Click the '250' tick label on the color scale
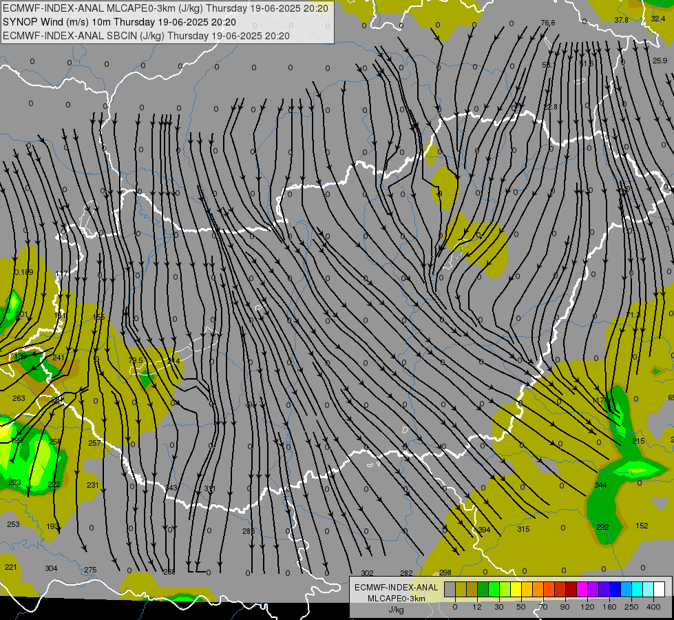 (x=631, y=607)
